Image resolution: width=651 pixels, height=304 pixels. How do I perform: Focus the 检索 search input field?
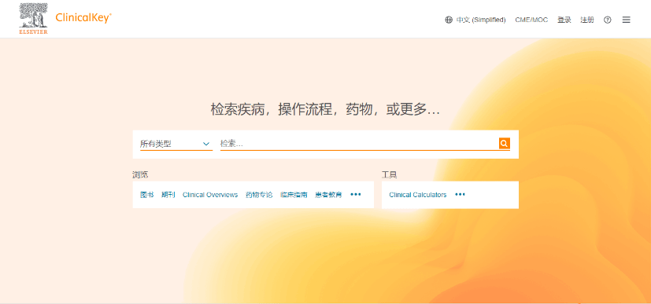click(x=359, y=144)
